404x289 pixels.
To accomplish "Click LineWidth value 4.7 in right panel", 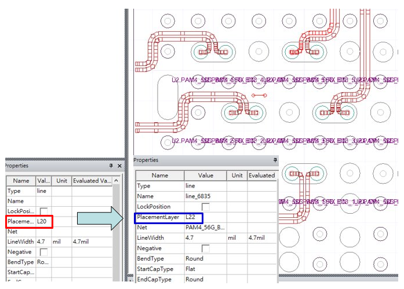I will (x=190, y=238).
